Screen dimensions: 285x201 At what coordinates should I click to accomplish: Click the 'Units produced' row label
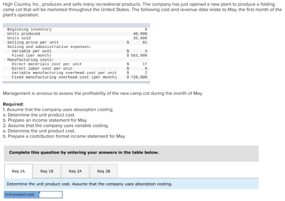pos(23,34)
